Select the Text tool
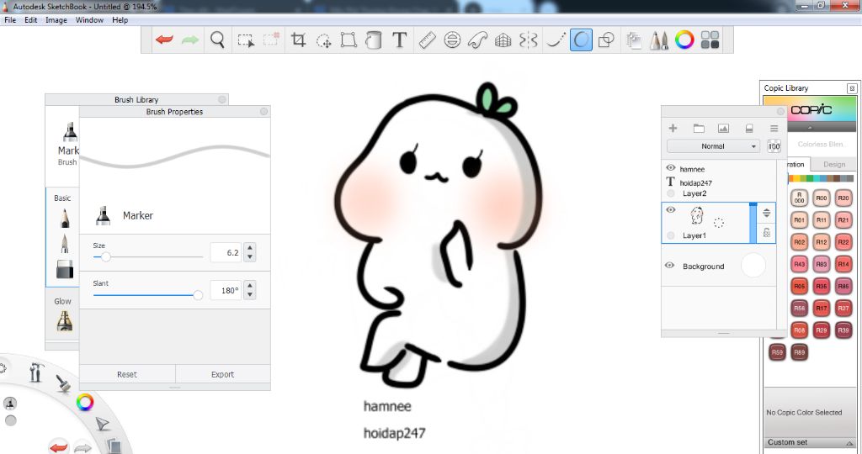862x454 pixels. tap(400, 40)
